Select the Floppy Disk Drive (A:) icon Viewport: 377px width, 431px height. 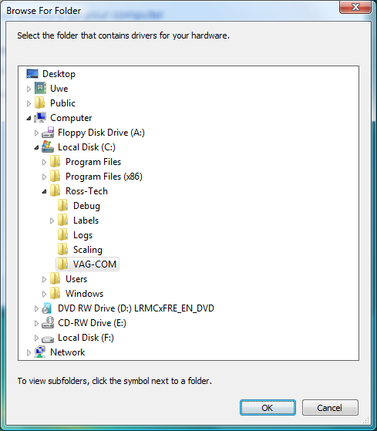(x=48, y=133)
